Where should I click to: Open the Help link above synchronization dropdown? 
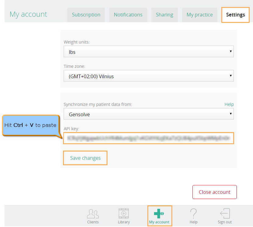coord(229,104)
